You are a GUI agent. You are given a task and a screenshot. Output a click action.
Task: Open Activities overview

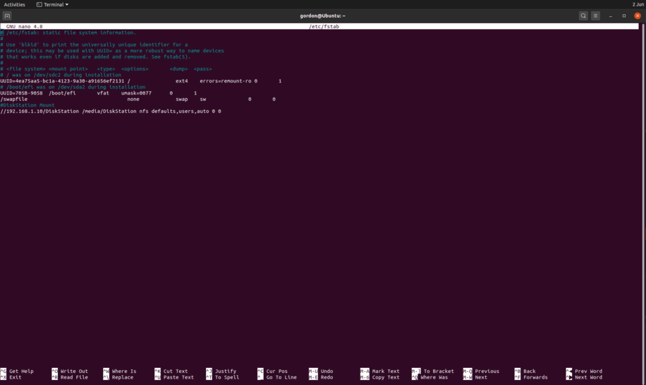click(x=14, y=4)
